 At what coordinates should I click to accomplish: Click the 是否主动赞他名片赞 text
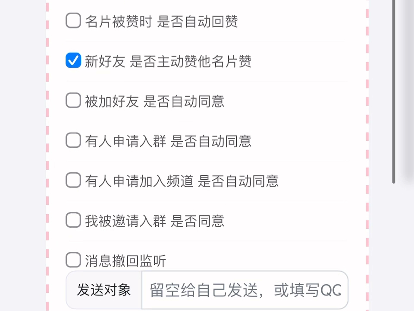click(x=191, y=61)
